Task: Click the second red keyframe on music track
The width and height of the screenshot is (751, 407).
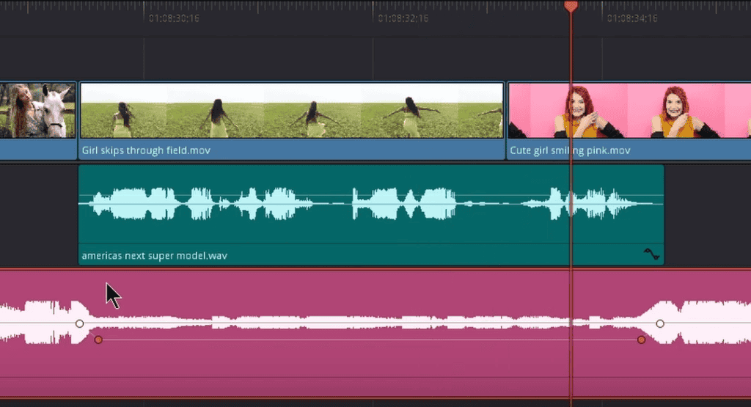Action: coord(641,340)
